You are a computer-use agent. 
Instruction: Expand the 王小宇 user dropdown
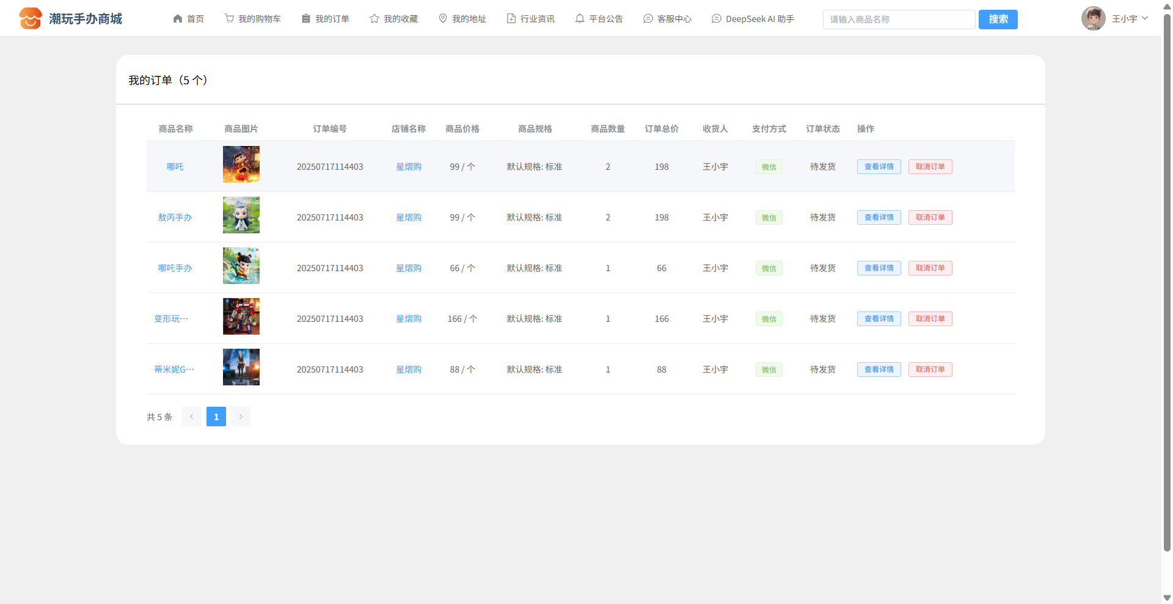coord(1144,18)
